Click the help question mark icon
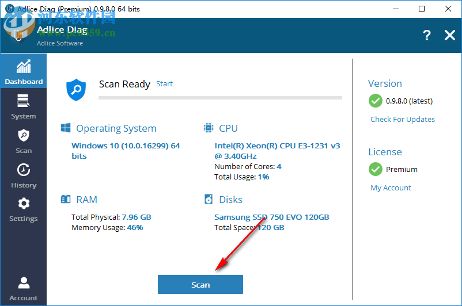462x306 pixels. tap(427, 35)
